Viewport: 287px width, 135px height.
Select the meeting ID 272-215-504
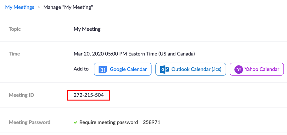click(89, 95)
